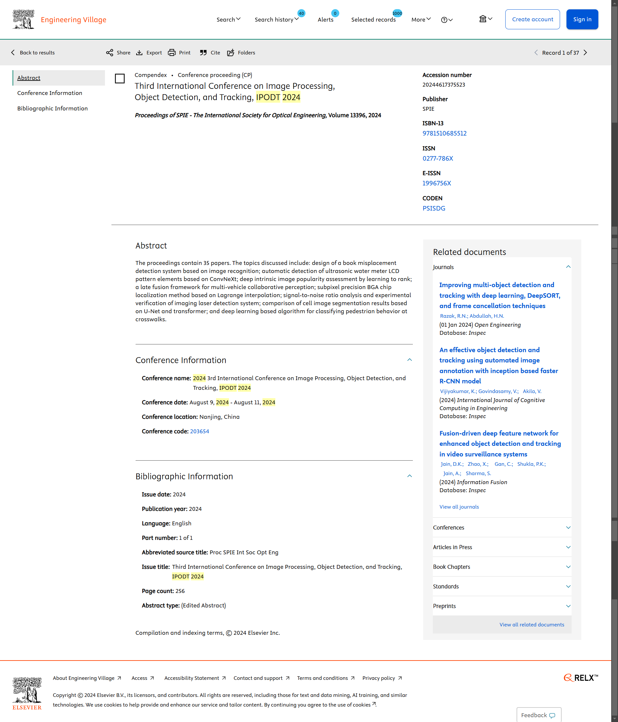
Task: Click View all related documents link
Action: (x=532, y=625)
